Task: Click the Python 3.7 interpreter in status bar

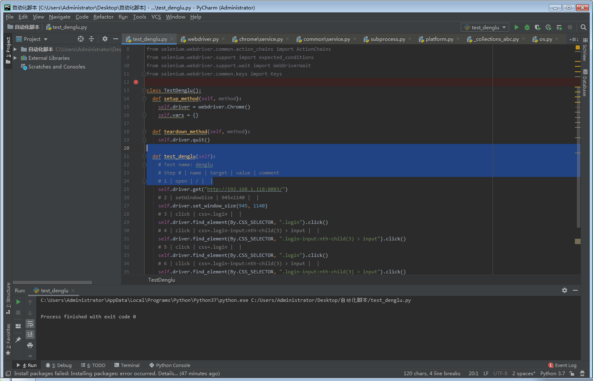Action: [x=553, y=374]
